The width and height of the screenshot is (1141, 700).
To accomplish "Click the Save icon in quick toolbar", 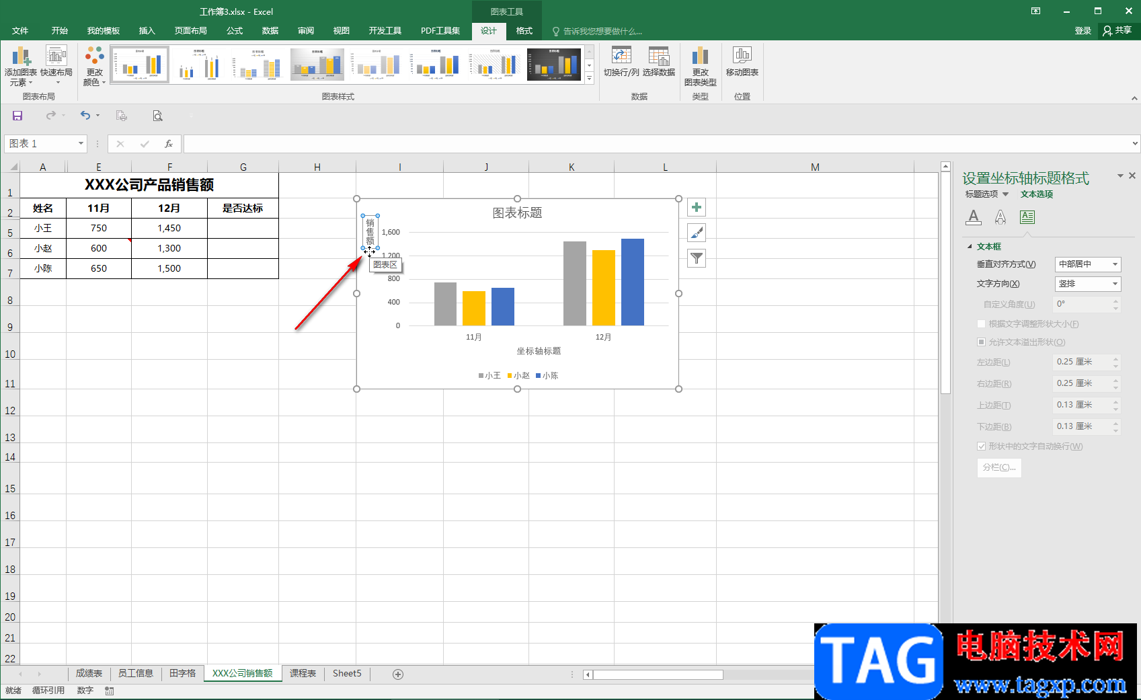I will pyautogui.click(x=17, y=116).
